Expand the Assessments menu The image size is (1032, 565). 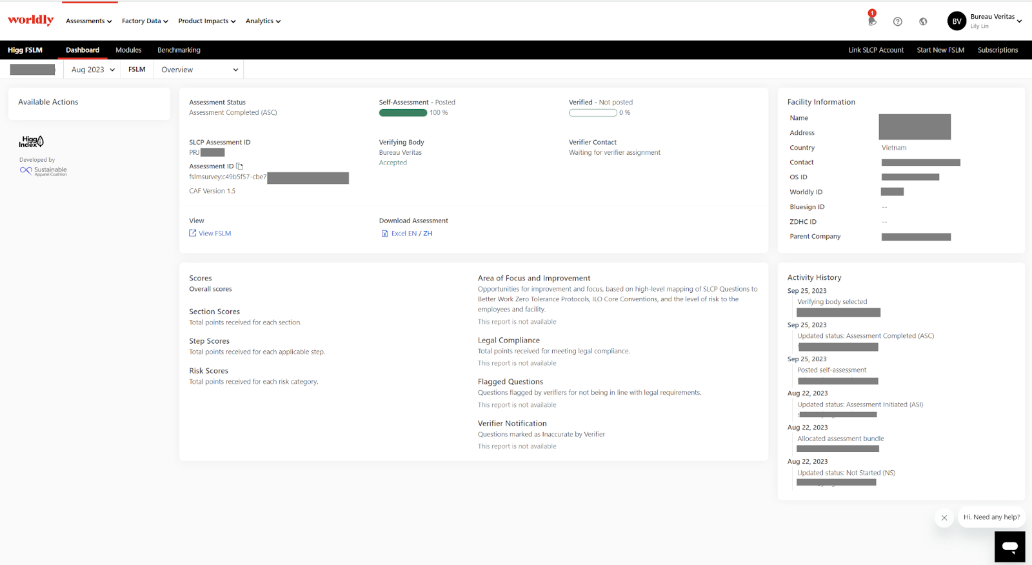click(x=89, y=21)
